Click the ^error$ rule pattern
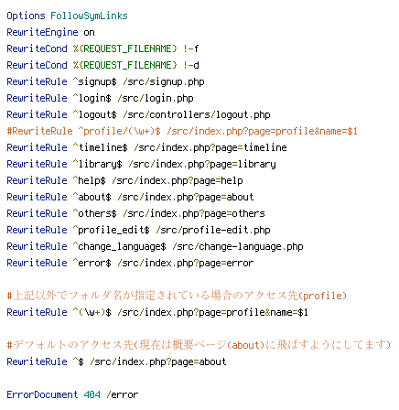The image size is (399, 410). (92, 263)
